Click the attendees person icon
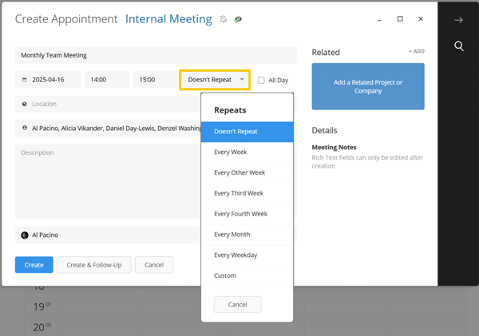 [25, 128]
